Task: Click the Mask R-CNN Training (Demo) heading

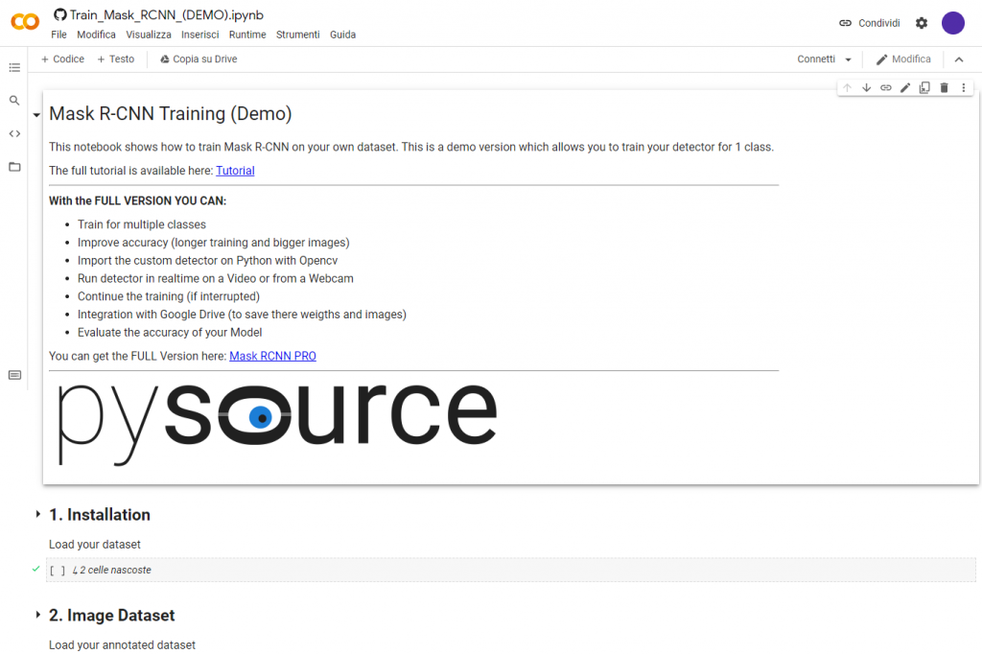Action: [171, 113]
